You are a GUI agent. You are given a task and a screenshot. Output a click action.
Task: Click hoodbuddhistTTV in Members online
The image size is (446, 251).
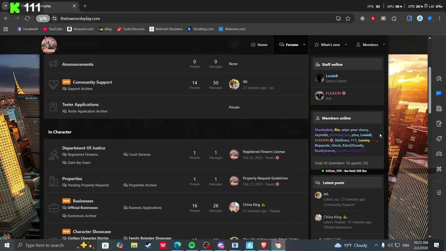[352, 151]
